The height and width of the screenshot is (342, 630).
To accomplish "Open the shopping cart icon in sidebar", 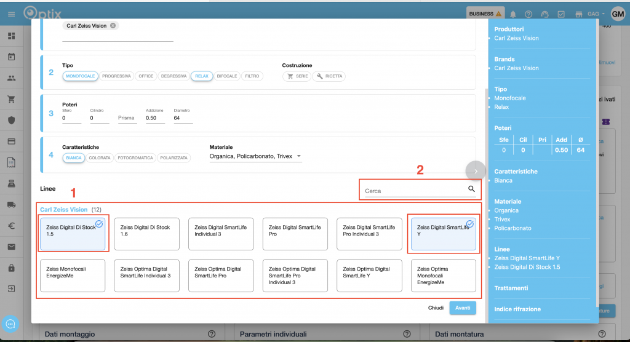I will [x=11, y=99].
